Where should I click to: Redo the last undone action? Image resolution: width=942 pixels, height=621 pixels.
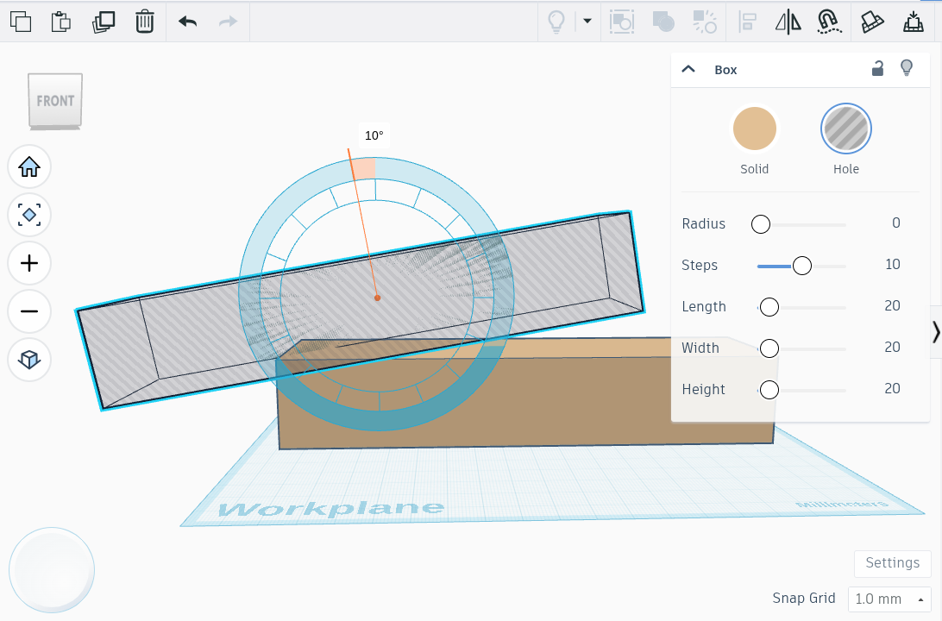228,22
